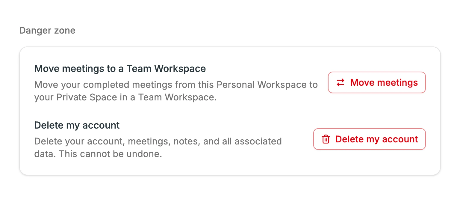460x199 pixels.
Task: Select the Danger zone section heading
Action: [x=47, y=30]
